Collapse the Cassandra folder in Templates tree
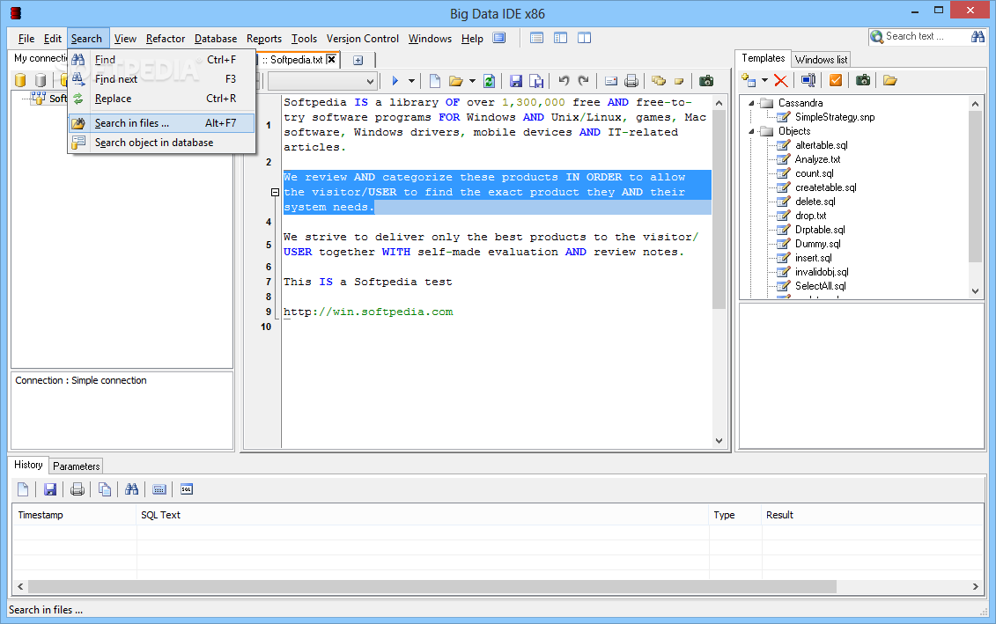This screenshot has height=624, width=996. pyautogui.click(x=751, y=103)
